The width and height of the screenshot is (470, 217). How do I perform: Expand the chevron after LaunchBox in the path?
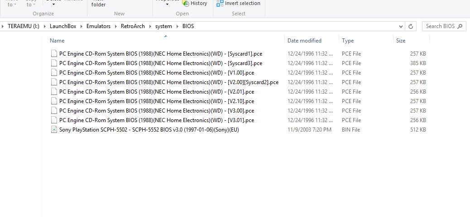[x=81, y=26]
